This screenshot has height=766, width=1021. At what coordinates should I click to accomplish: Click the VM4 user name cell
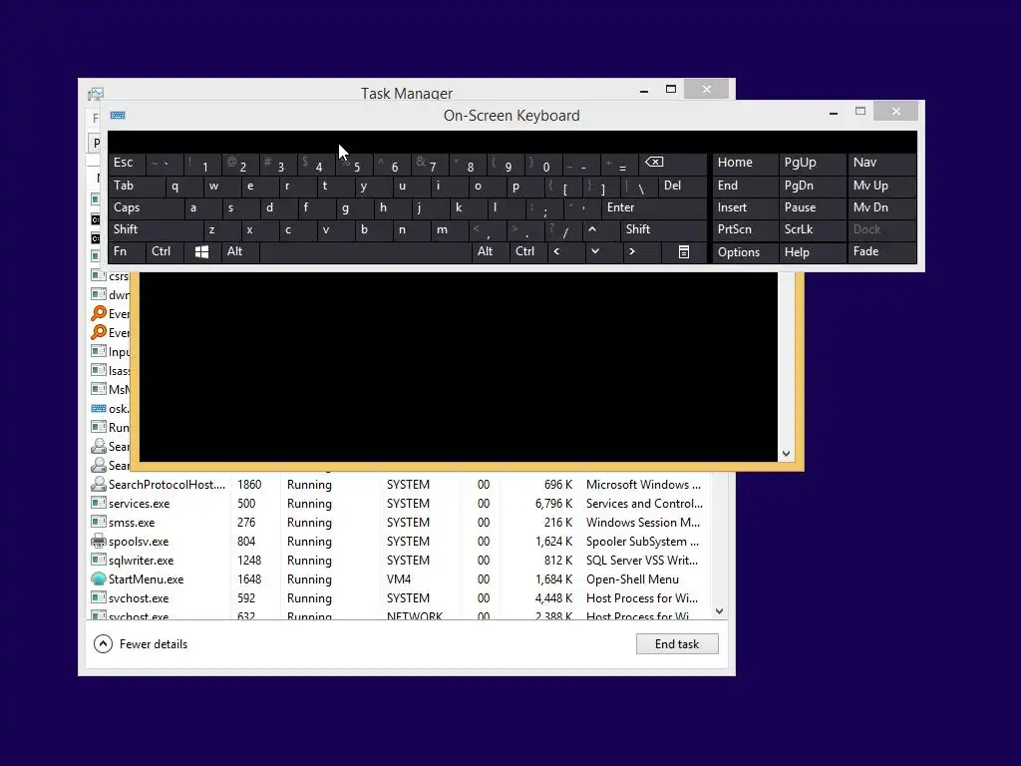tap(399, 579)
